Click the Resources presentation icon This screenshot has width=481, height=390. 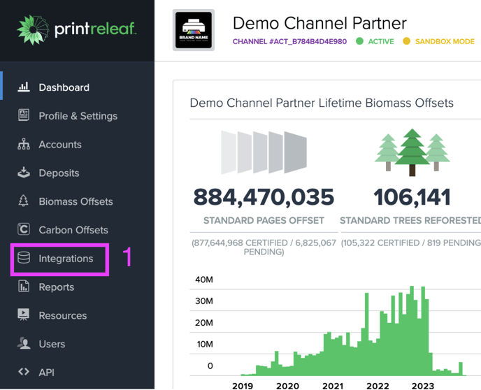click(x=24, y=315)
